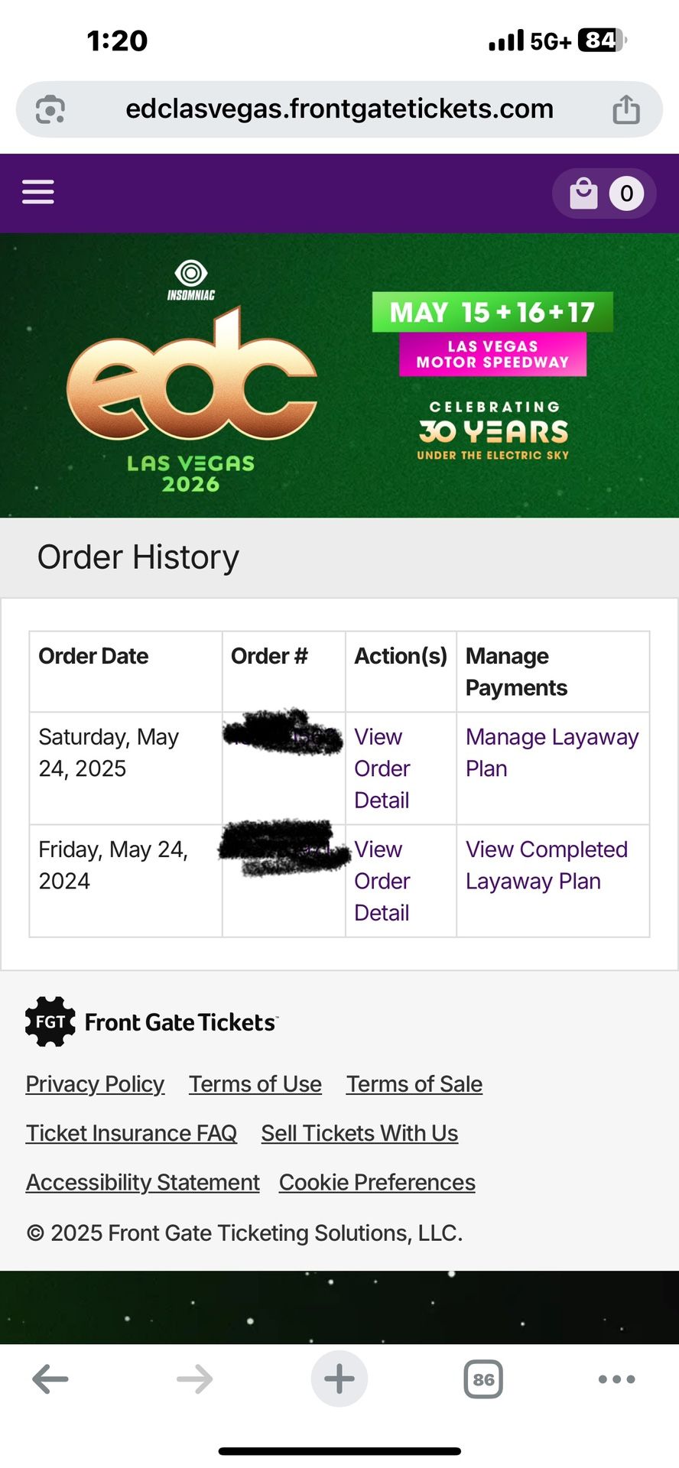Open the Manage Layaway Plan link

pyautogui.click(x=551, y=752)
